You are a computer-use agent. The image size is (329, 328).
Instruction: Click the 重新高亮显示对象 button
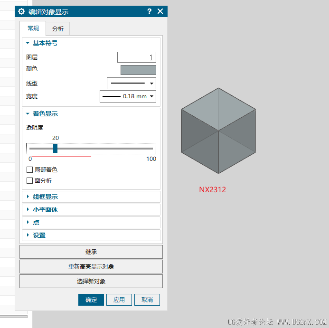tap(91, 266)
